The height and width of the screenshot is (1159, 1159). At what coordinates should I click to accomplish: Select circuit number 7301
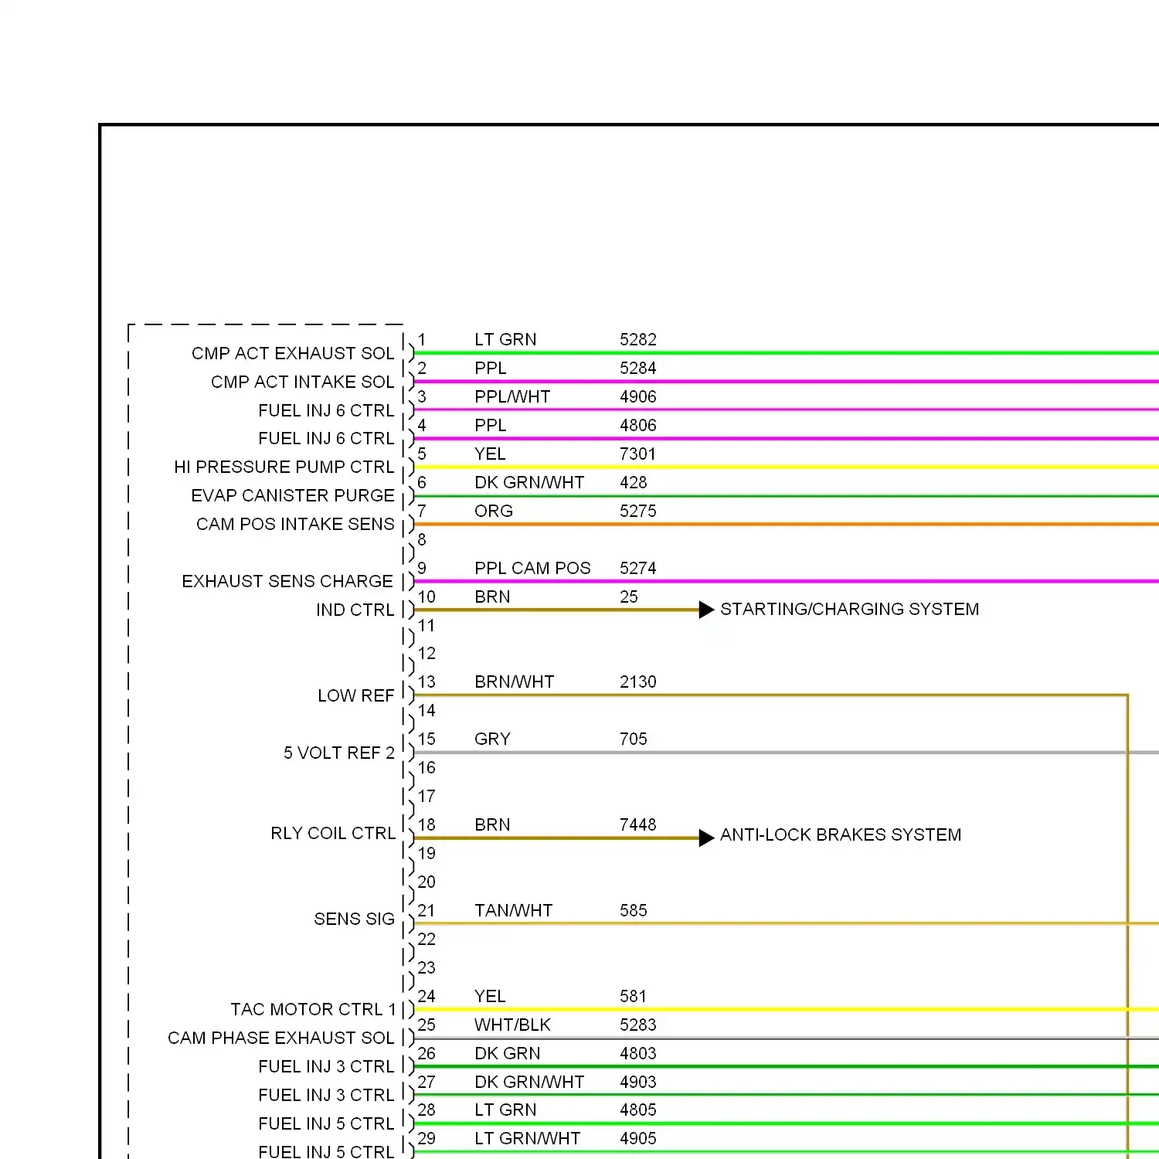click(x=638, y=454)
